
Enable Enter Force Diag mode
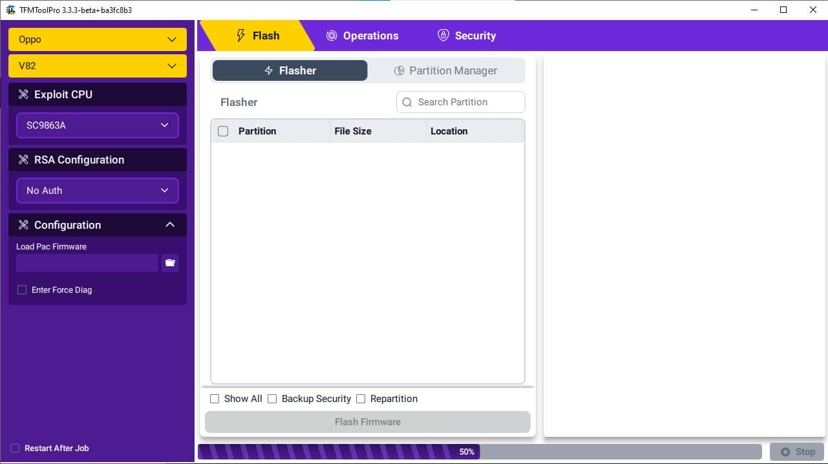pyautogui.click(x=22, y=290)
